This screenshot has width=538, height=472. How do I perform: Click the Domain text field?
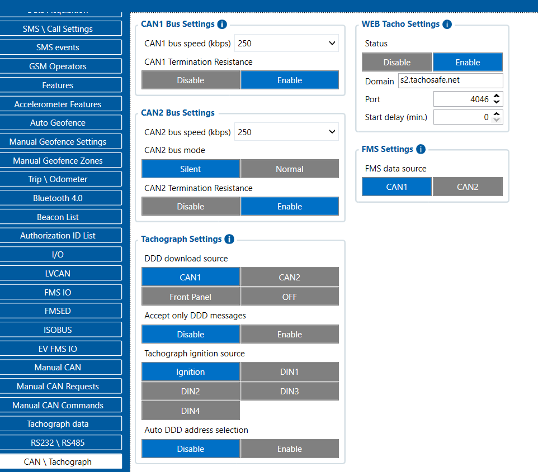(451, 80)
